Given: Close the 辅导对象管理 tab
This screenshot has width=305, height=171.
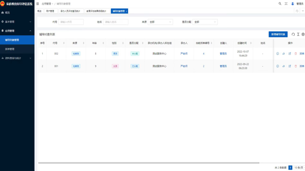Looking at the screenshot, I should pos(127,11).
